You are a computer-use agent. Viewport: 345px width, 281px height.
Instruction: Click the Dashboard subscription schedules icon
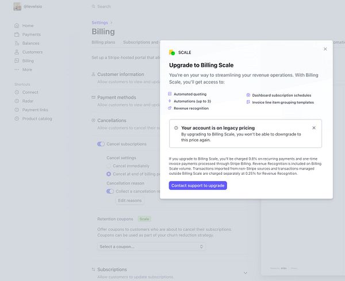tap(248, 95)
